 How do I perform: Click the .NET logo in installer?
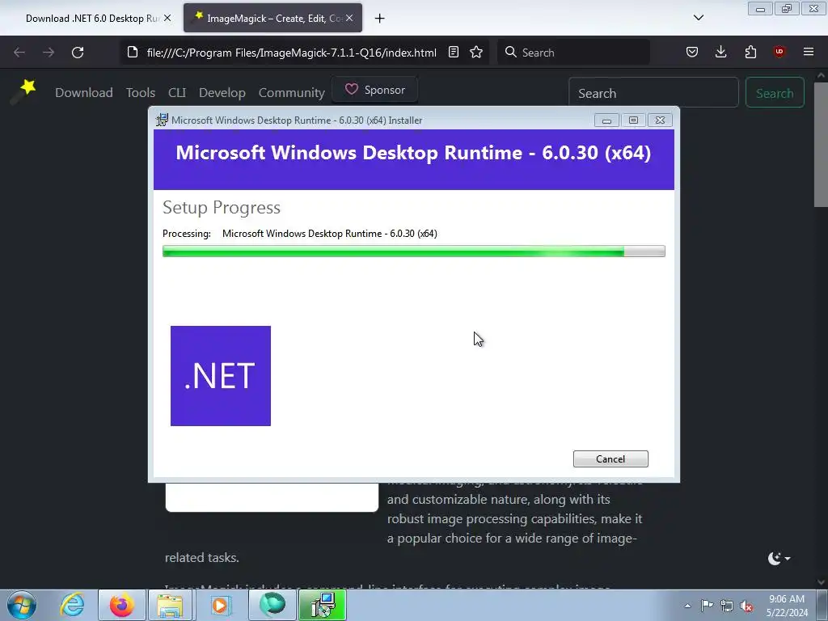[x=221, y=376]
